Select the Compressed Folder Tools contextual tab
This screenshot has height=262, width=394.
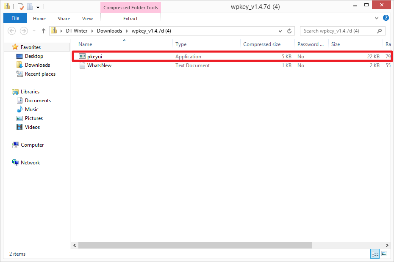[130, 8]
